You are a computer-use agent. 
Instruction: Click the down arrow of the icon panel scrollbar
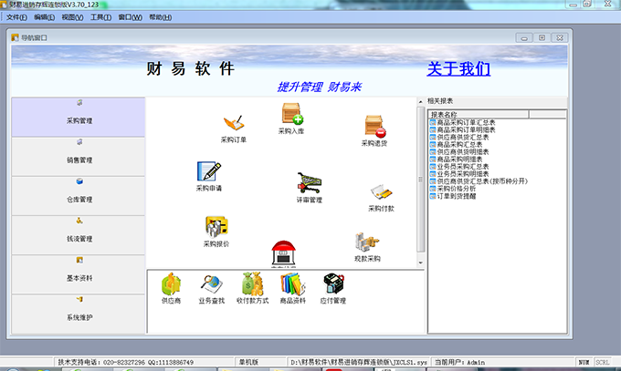[421, 263]
